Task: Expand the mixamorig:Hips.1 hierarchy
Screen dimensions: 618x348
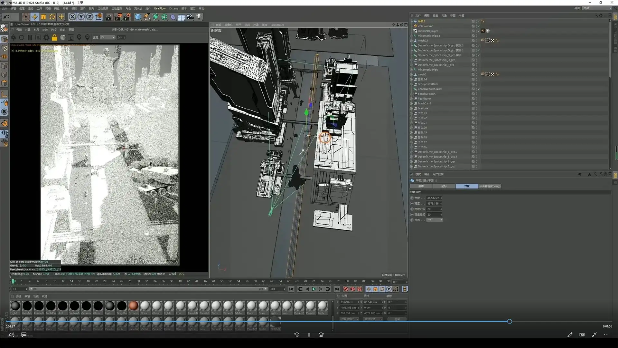Action: tap(411, 36)
